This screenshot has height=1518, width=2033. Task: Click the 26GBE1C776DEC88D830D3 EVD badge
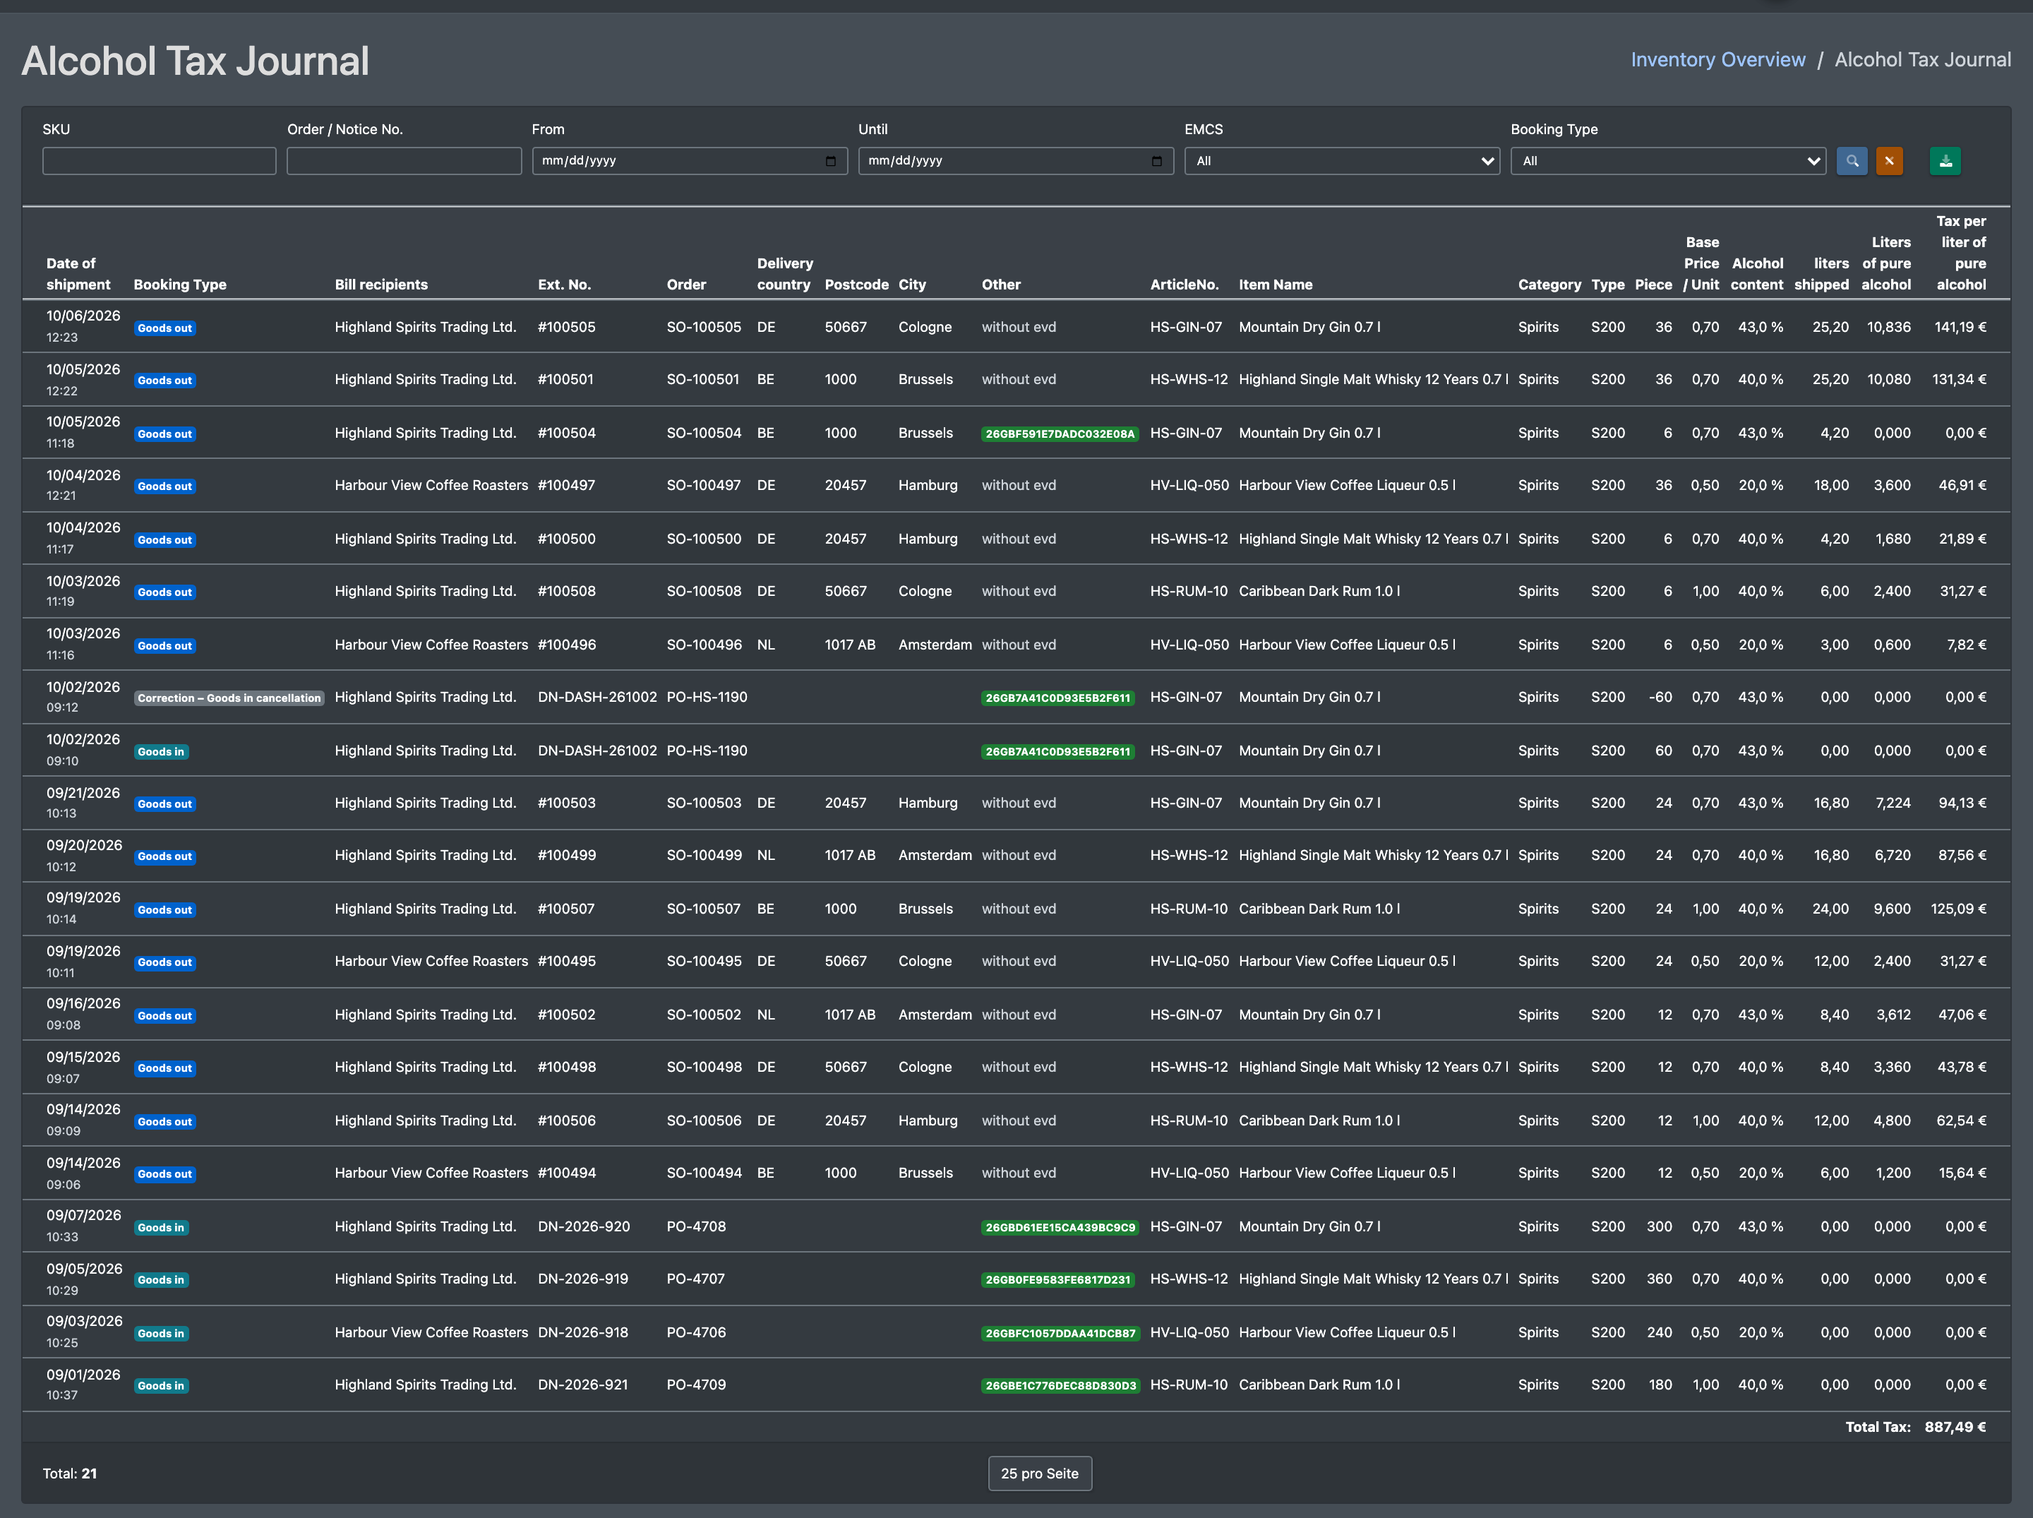tap(1060, 1386)
